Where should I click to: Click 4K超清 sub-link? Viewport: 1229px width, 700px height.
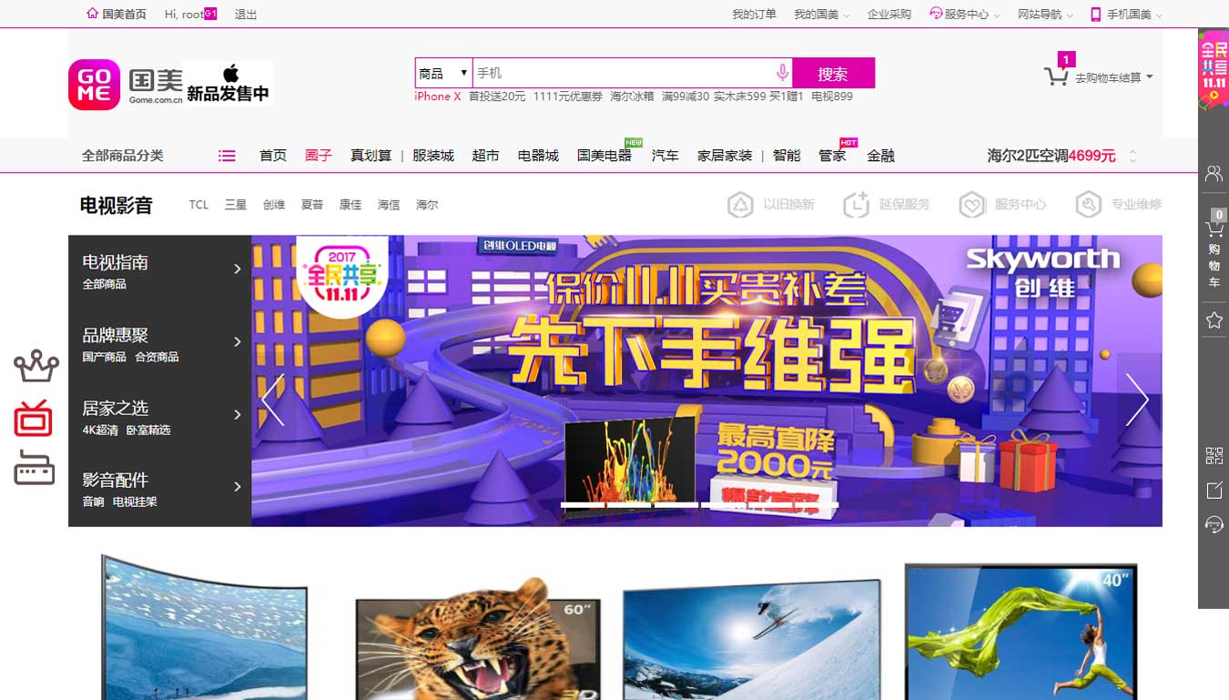point(100,430)
